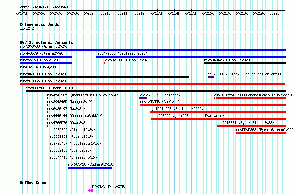Click the black bar under nsv5848733

pyautogui.click(x=104, y=77)
